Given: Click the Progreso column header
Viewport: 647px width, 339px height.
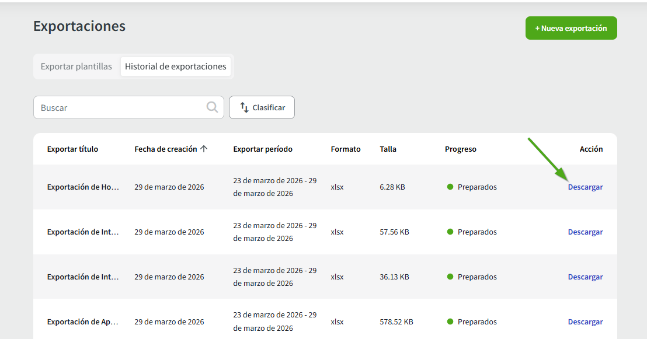Looking at the screenshot, I should 460,149.
